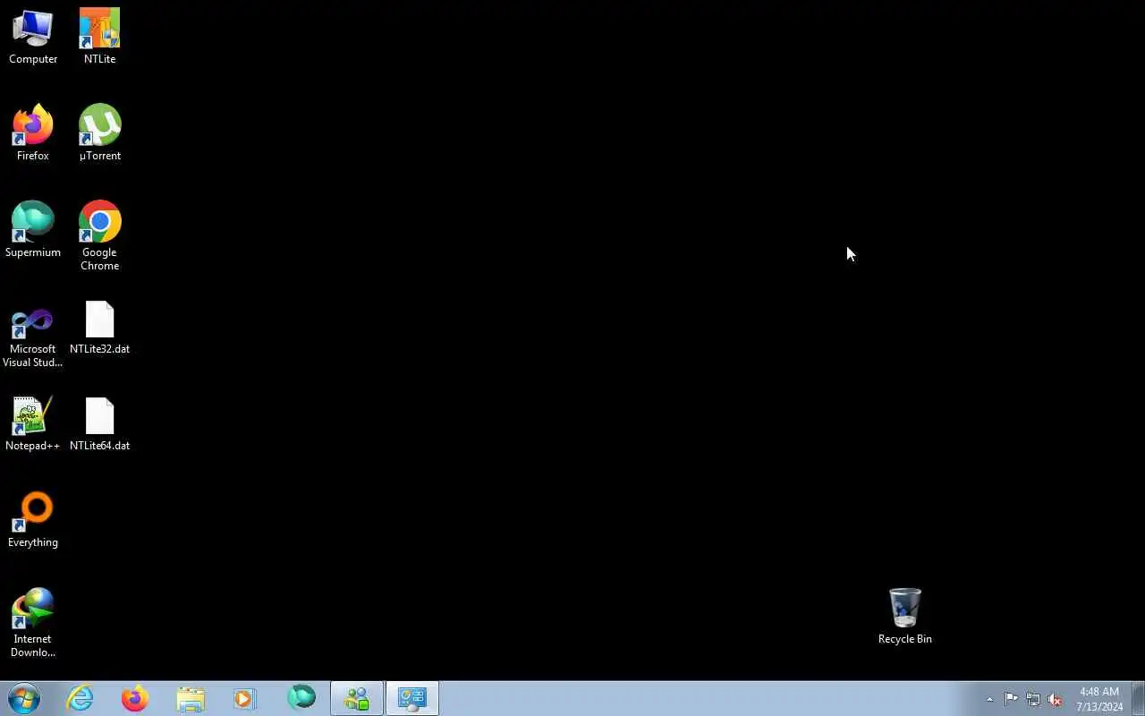The height and width of the screenshot is (716, 1145).
Task: Open the Computer desktop icon
Action: pyautogui.click(x=33, y=38)
